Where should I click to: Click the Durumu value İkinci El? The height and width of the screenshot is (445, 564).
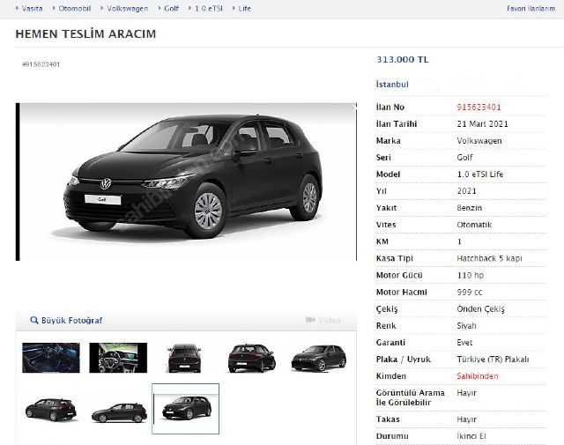471,436
